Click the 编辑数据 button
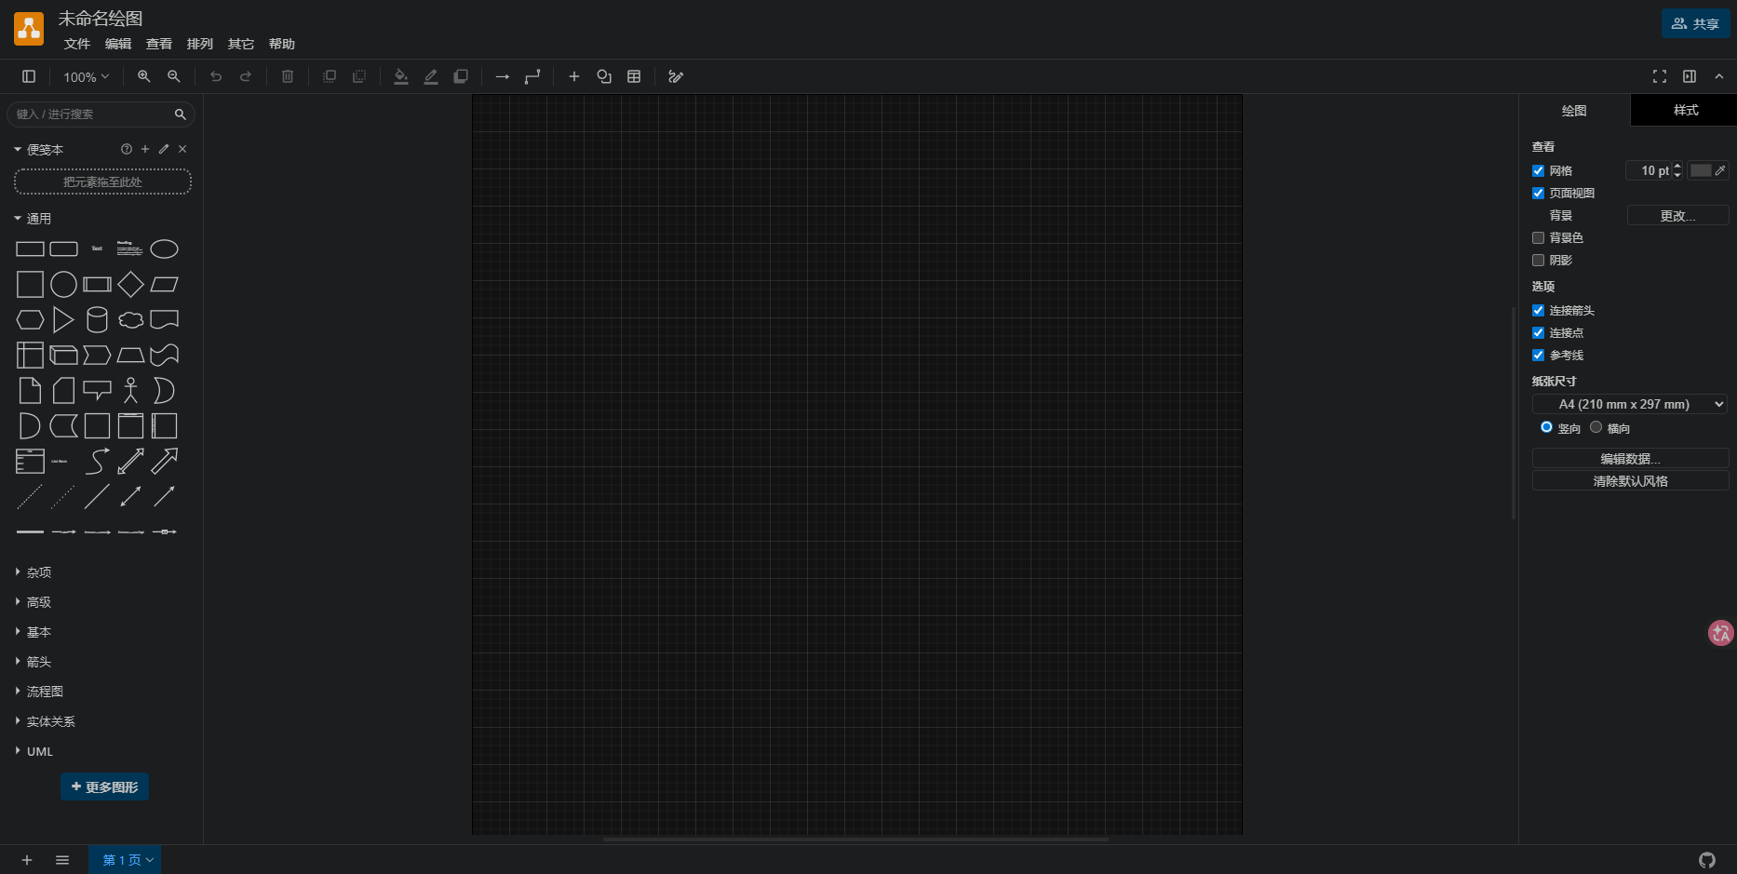Image resolution: width=1737 pixels, height=874 pixels. click(1629, 459)
